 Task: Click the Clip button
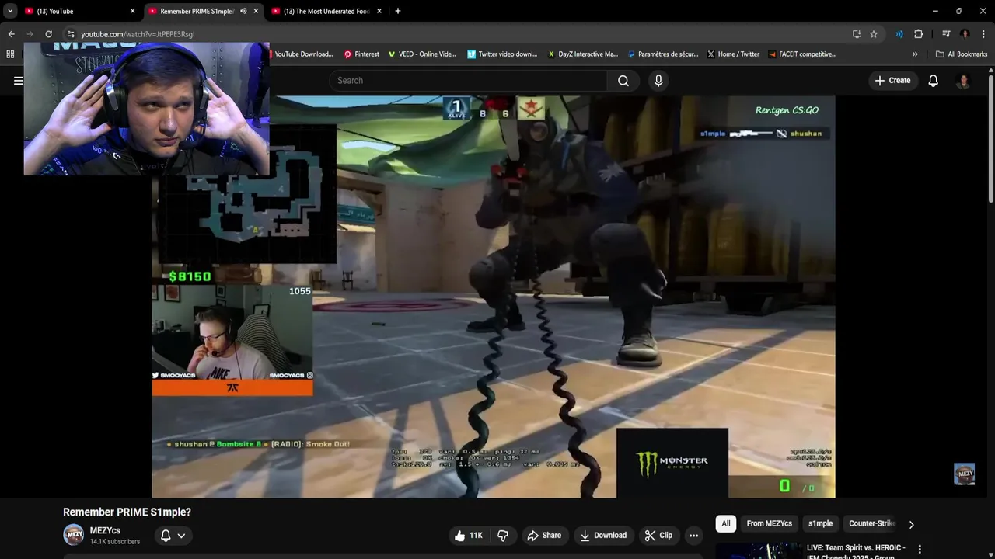[x=658, y=536]
